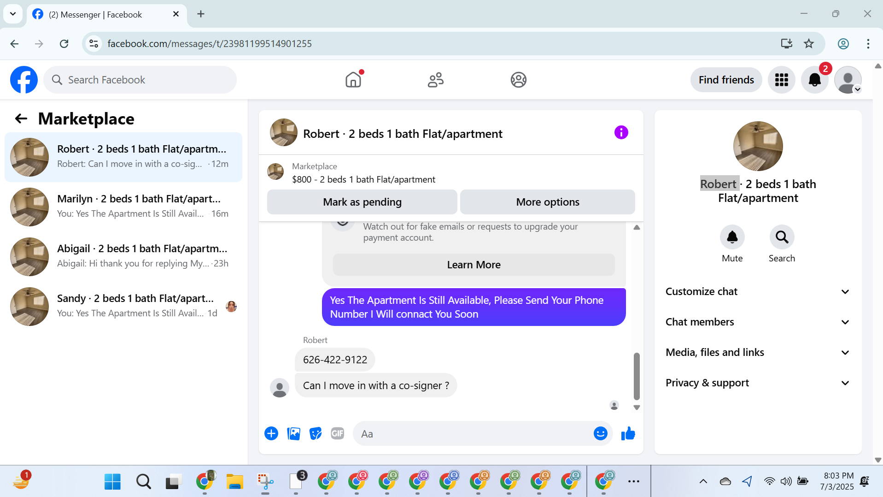Screen dimensions: 883x497
Task: Open the Facebook home logo
Action: pos(24,80)
